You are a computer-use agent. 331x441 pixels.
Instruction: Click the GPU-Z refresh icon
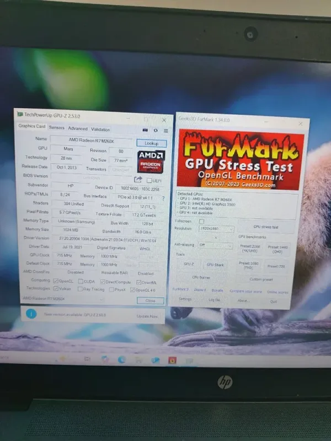click(155, 130)
